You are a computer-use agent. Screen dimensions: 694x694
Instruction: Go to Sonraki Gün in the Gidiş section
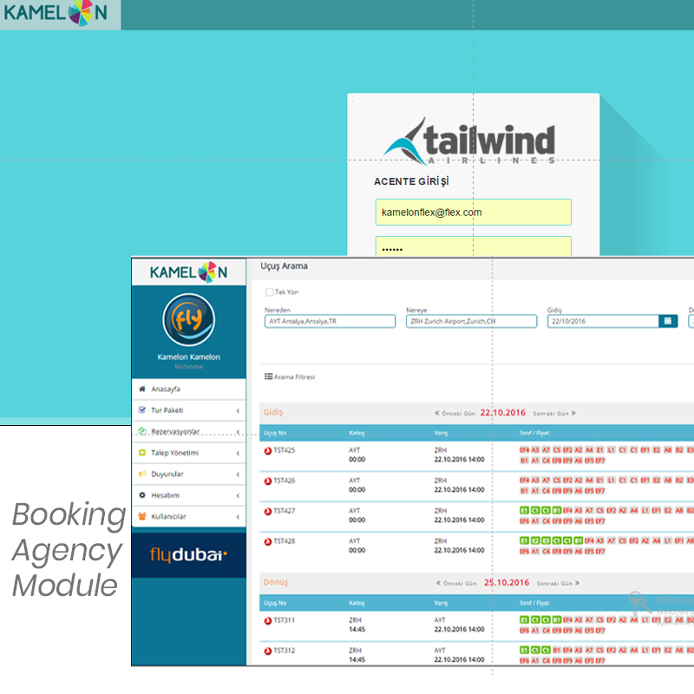(554, 414)
